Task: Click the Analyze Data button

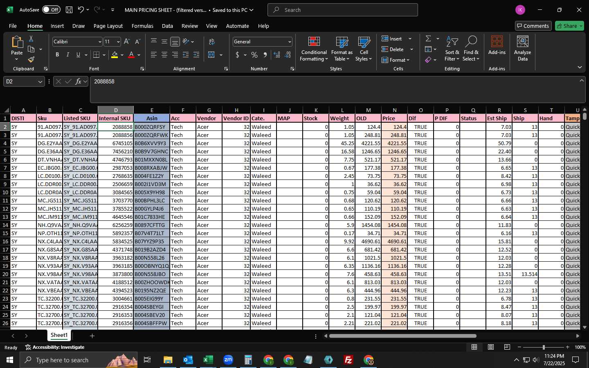Action: click(522, 49)
